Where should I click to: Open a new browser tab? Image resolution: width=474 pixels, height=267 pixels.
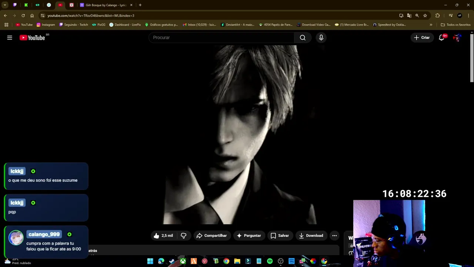click(x=140, y=5)
